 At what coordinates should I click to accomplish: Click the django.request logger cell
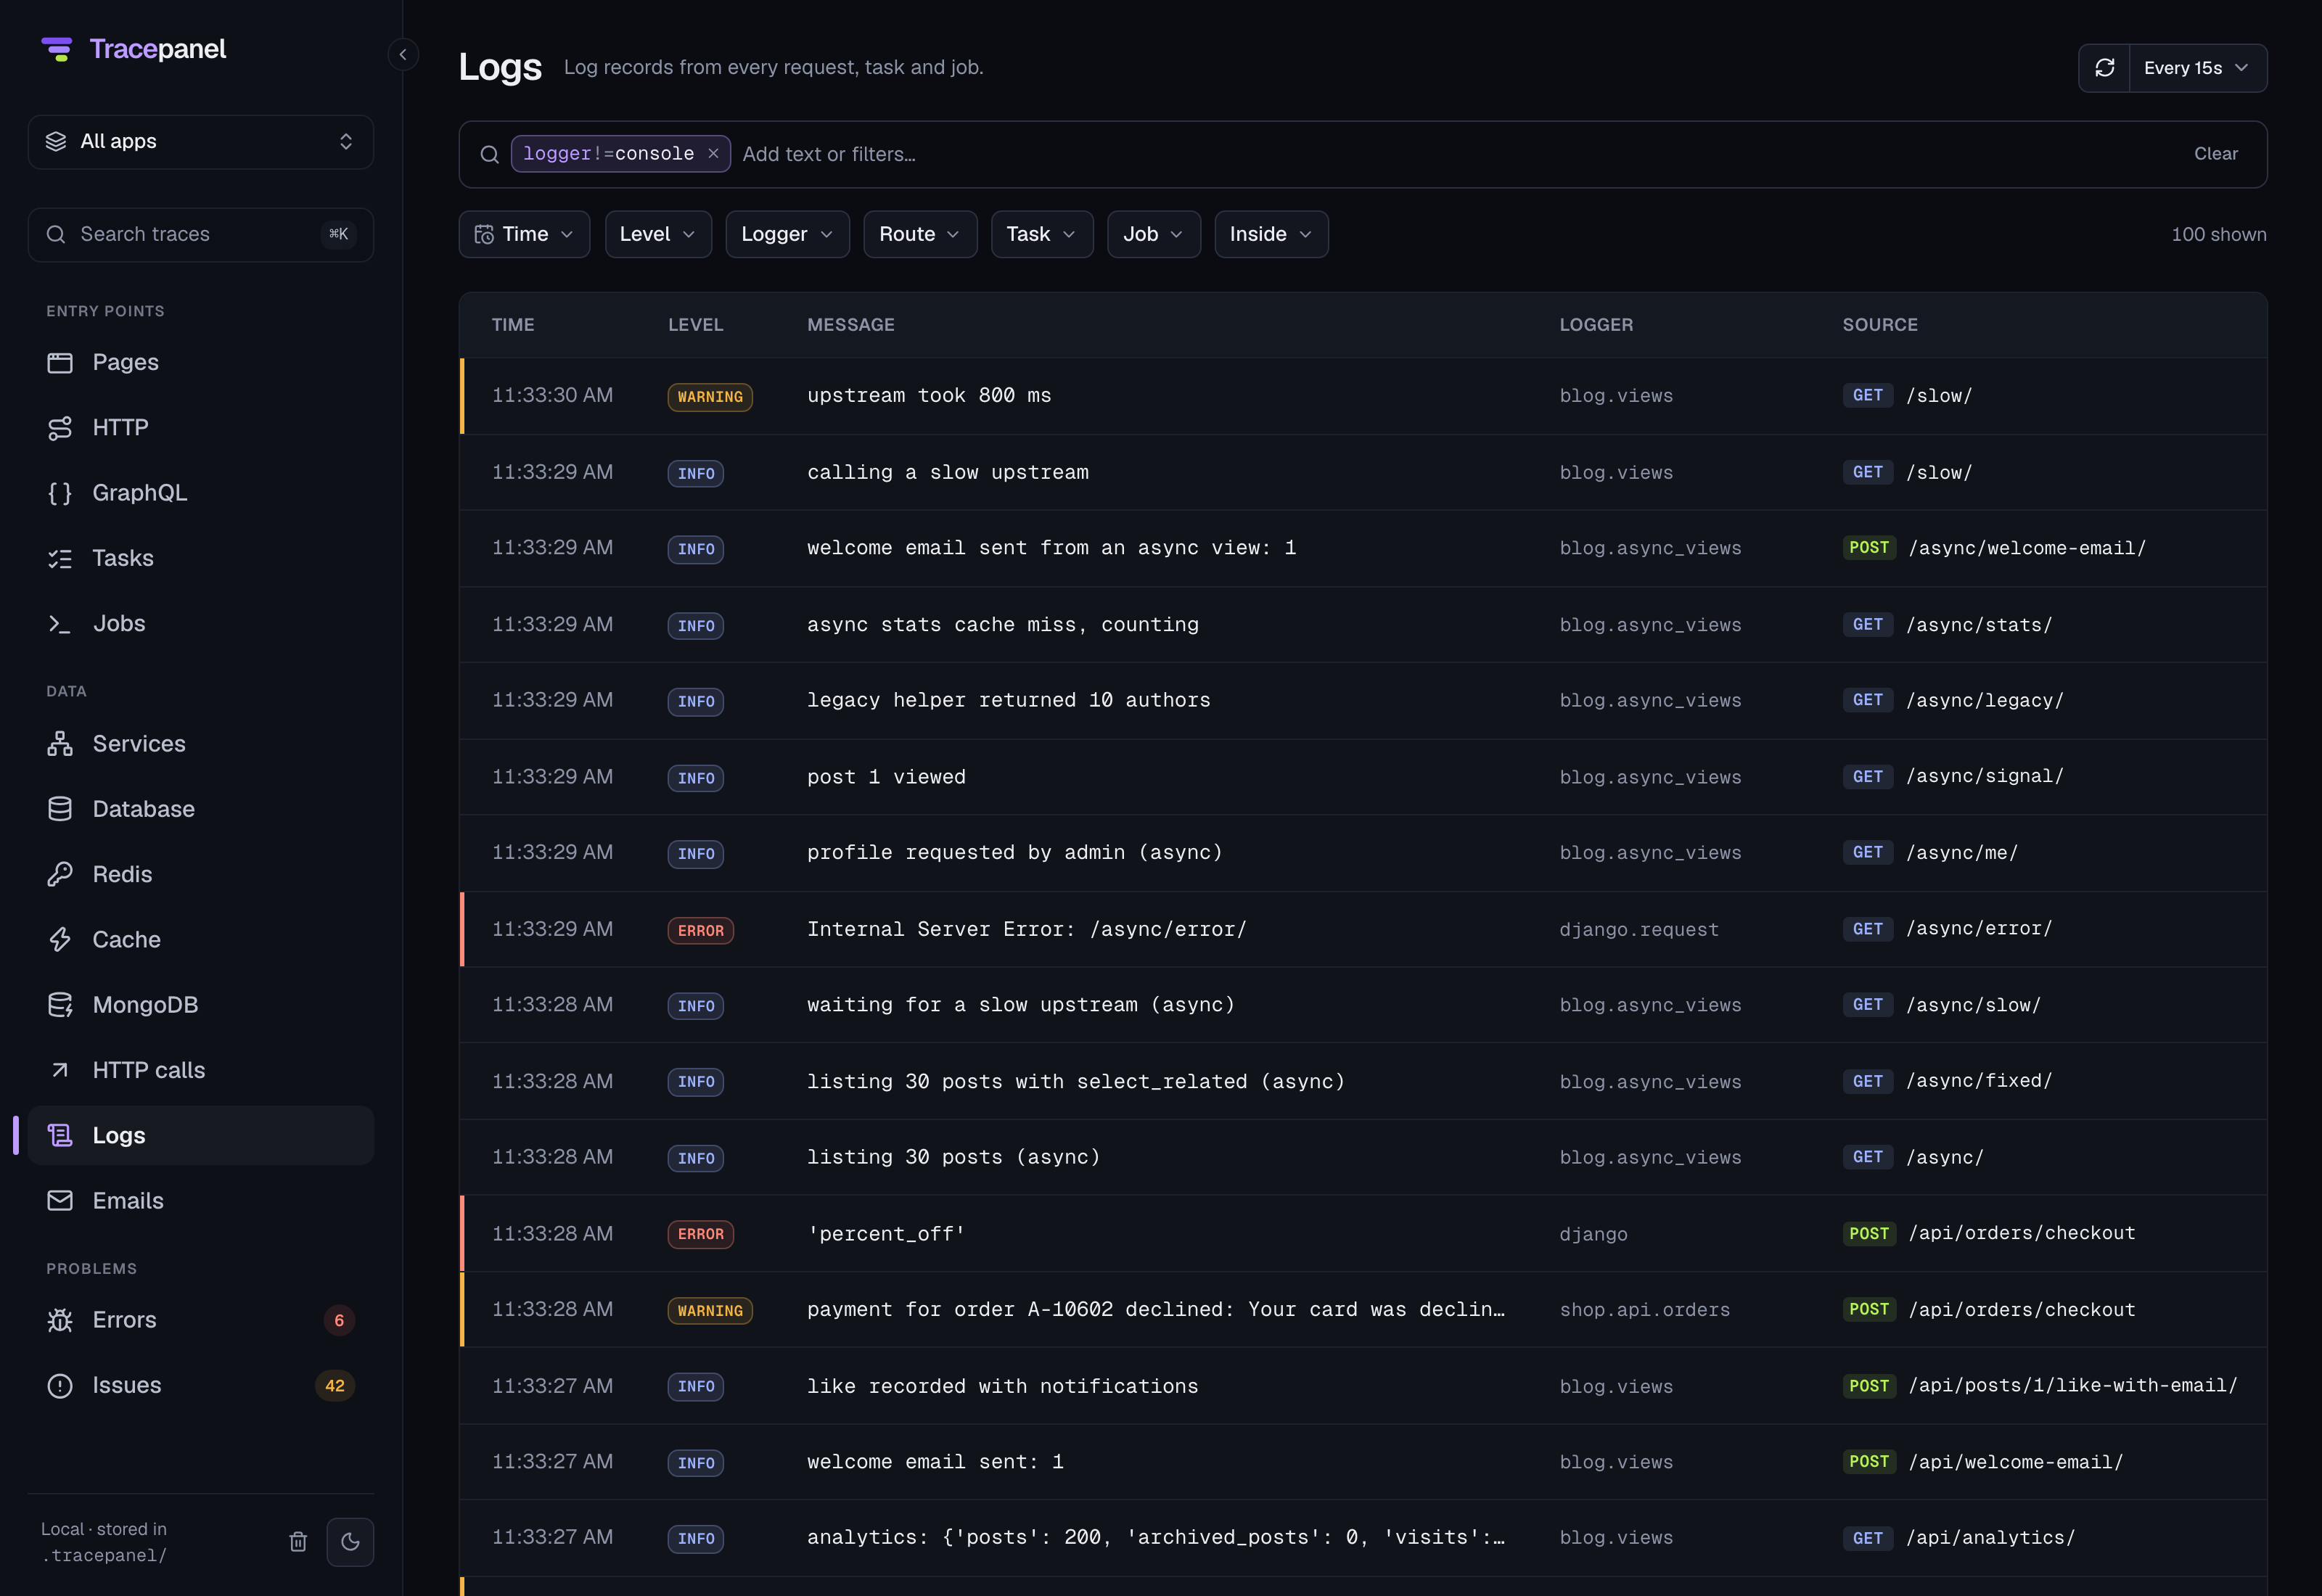tap(1639, 929)
